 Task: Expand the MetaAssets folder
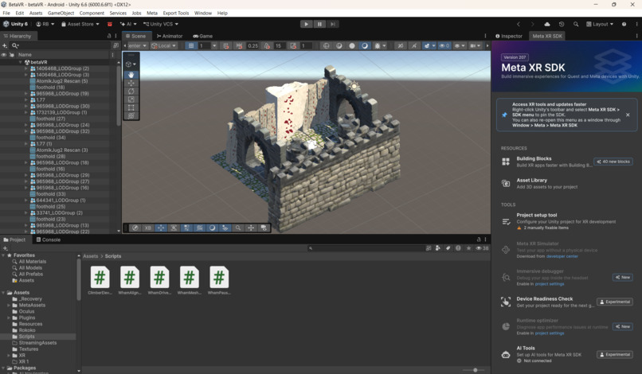[x=9, y=306]
